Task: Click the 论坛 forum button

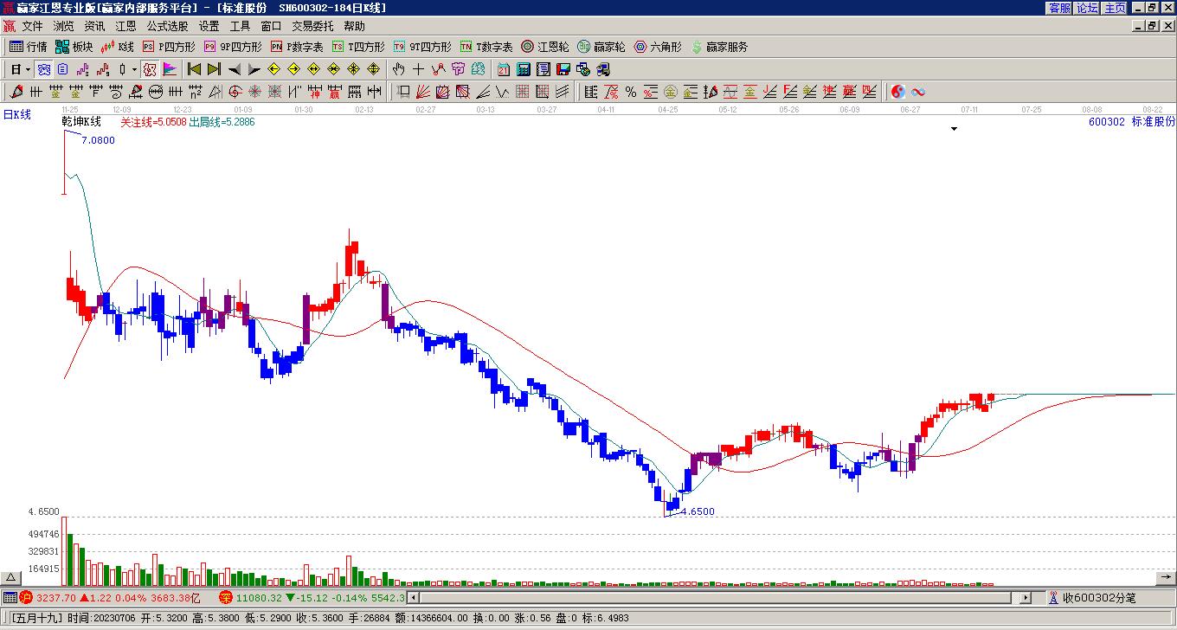Action: [x=1088, y=8]
